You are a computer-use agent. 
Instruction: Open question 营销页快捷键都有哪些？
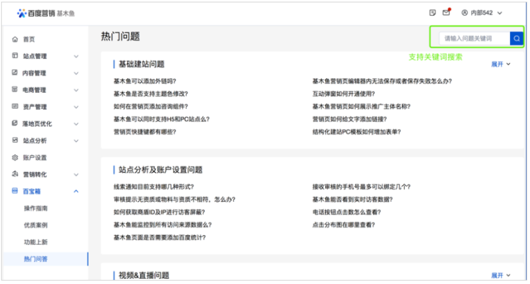pos(144,132)
